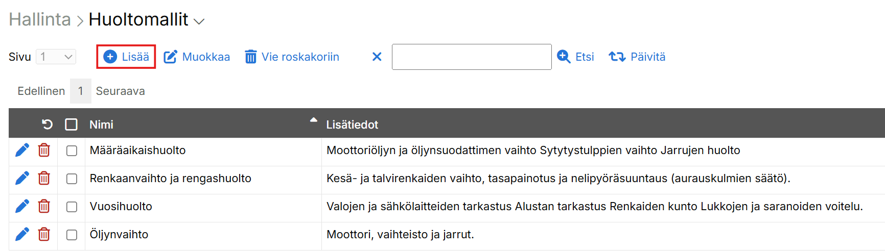Go to Edellinen page

41,91
